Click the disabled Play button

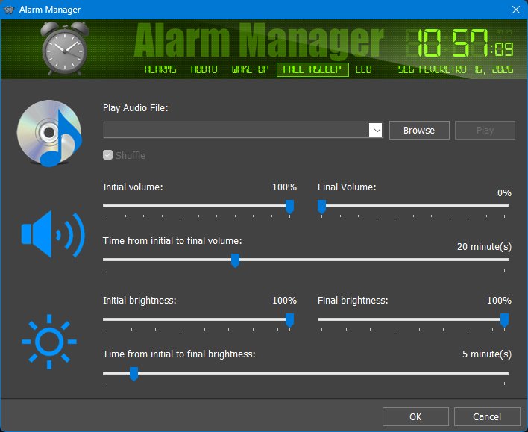pos(485,130)
